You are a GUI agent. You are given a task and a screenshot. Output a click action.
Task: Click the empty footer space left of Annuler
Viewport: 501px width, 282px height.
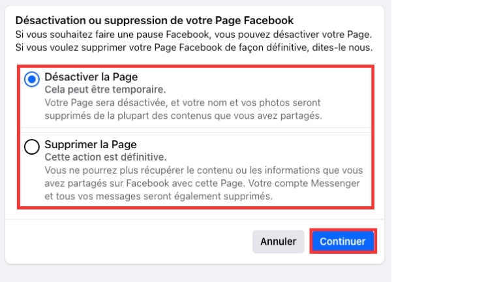130,241
